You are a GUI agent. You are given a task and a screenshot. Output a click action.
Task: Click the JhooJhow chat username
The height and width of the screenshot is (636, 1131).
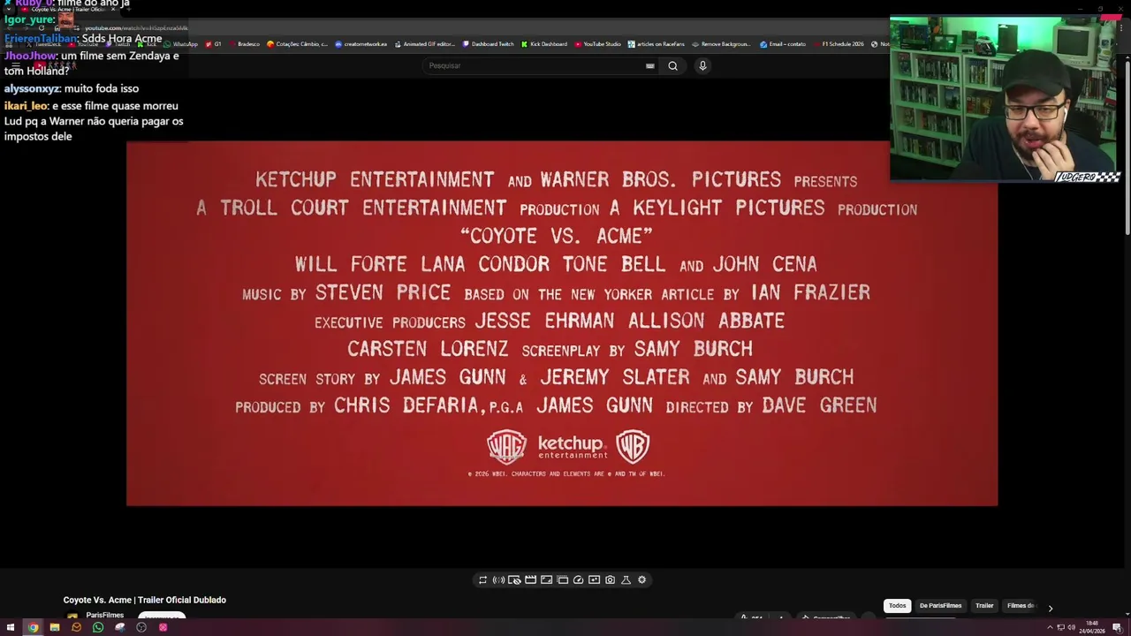click(29, 57)
